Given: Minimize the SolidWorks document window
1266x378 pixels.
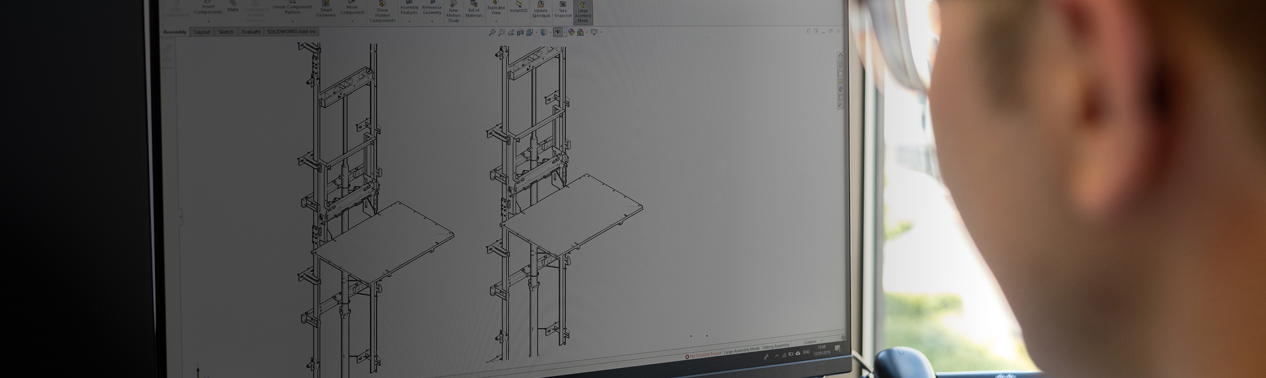Looking at the screenshot, I should (x=824, y=32).
